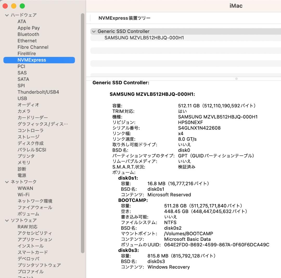Select スマートカード entry
281x278 pixels.
(33, 253)
